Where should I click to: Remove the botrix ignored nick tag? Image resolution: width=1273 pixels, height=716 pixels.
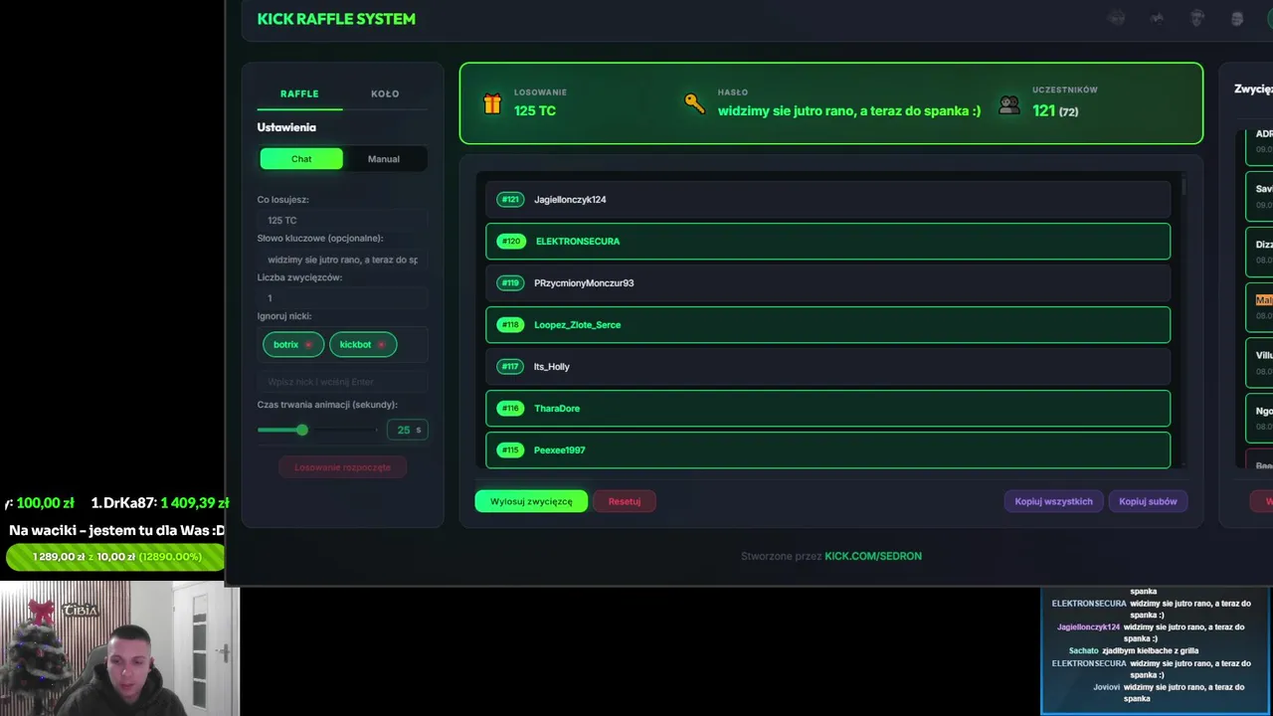(308, 345)
